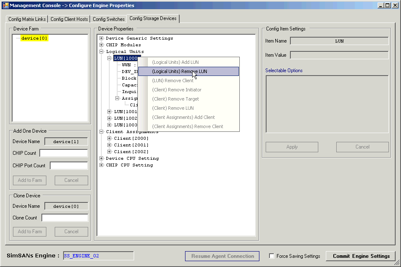Click Cancel in Clone Device group
This screenshot has height=267, width=401.
(x=71, y=232)
